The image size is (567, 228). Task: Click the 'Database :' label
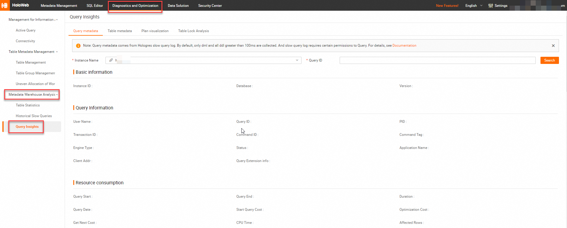245,86
